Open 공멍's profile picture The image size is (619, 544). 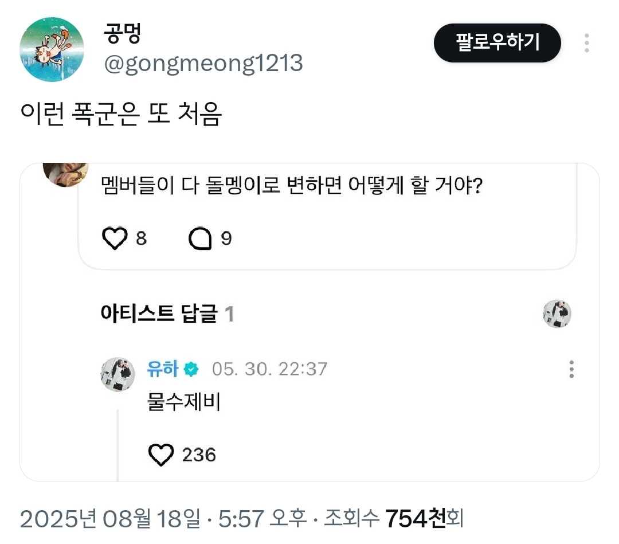point(52,49)
